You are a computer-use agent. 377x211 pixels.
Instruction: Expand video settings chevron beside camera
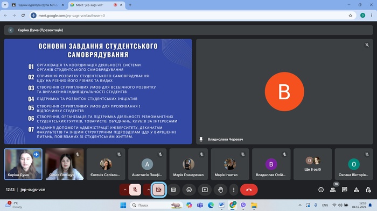[x=148, y=190]
